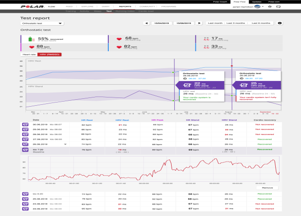
Task: Click the start date field 15/04/2019
Action: (162, 23)
